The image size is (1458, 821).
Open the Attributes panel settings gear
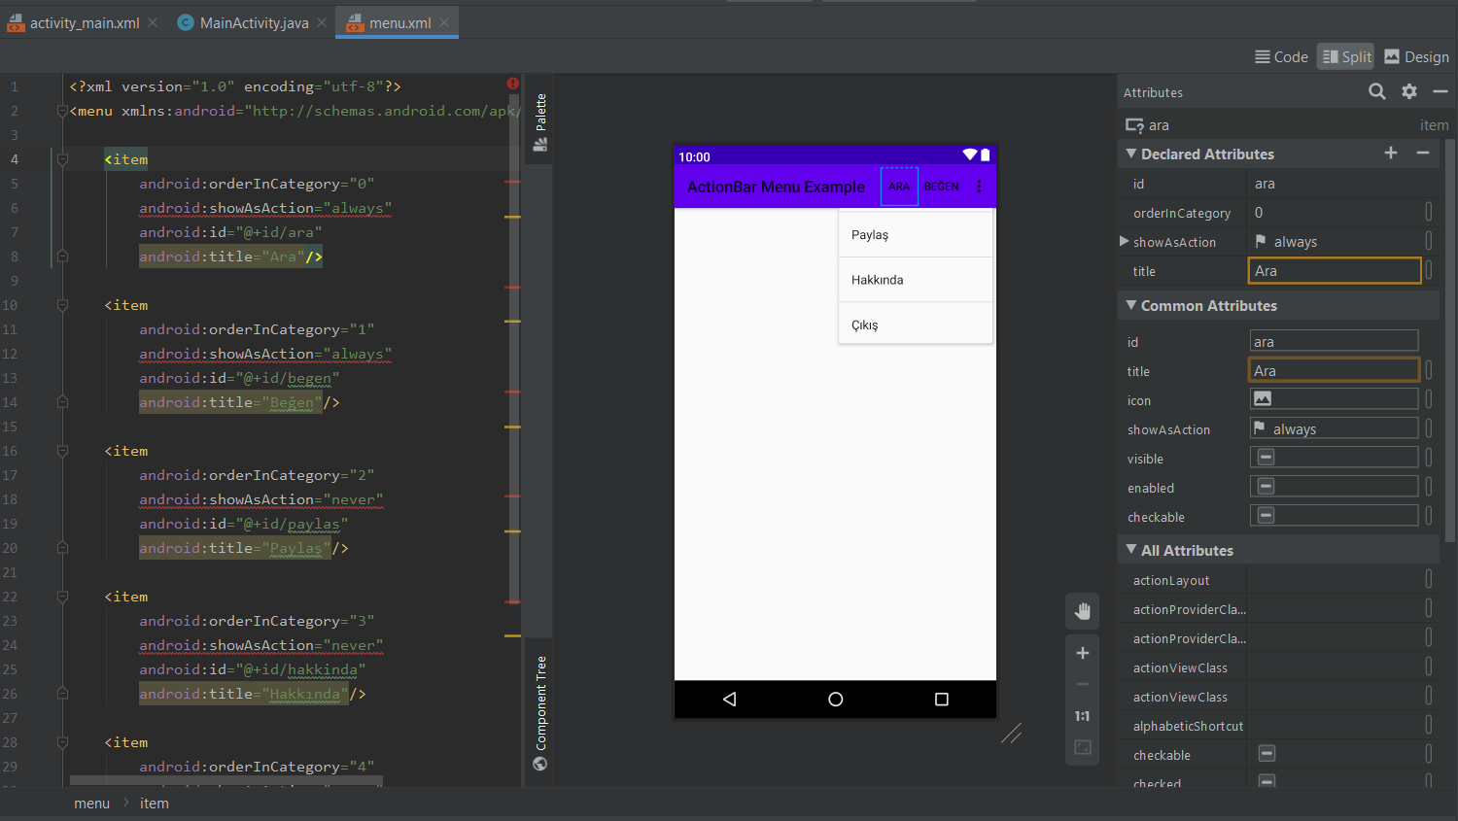[1408, 91]
